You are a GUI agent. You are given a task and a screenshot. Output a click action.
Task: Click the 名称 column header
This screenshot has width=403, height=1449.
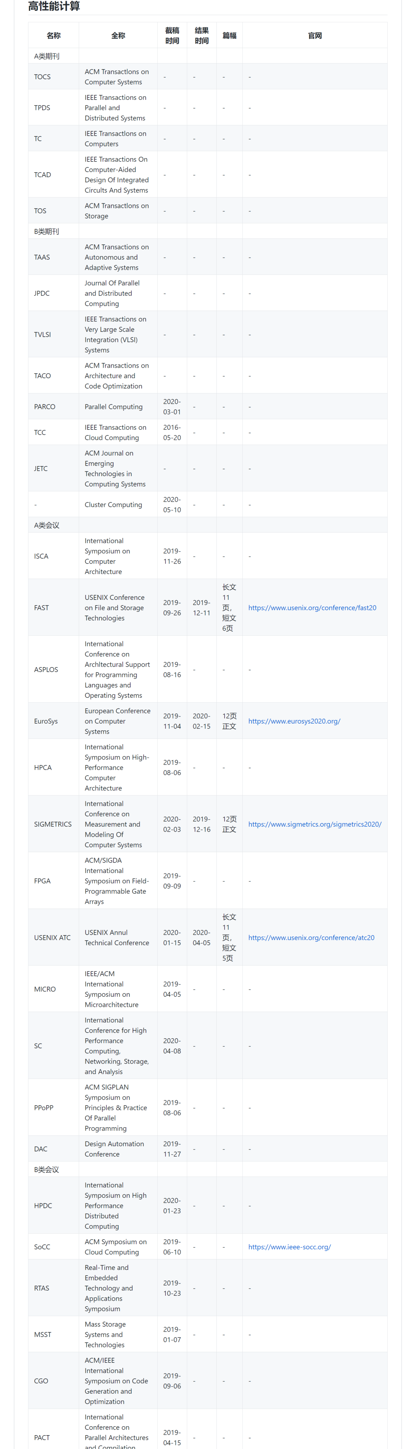pos(53,36)
